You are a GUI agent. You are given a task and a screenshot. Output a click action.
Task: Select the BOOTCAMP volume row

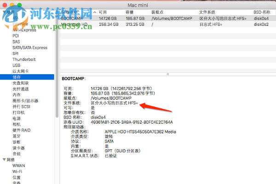pyautogui.click(x=168, y=18)
